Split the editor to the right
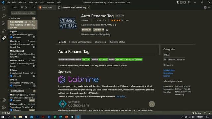The width and height of the screenshot is (212, 119). [x=205, y=7]
